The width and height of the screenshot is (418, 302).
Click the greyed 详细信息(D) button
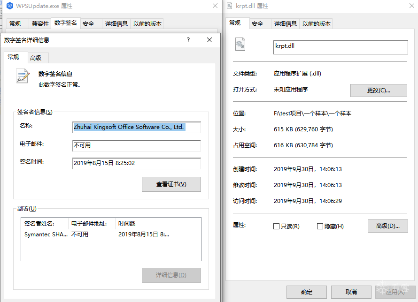tap(171, 275)
